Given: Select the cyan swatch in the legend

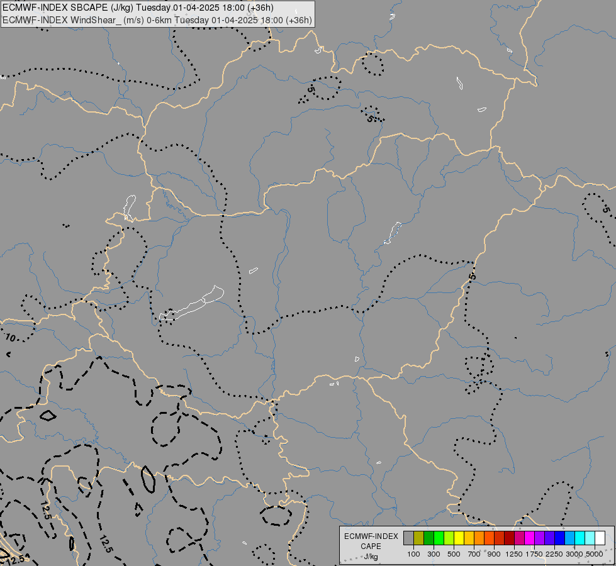Looking at the screenshot, I should coord(580,538).
